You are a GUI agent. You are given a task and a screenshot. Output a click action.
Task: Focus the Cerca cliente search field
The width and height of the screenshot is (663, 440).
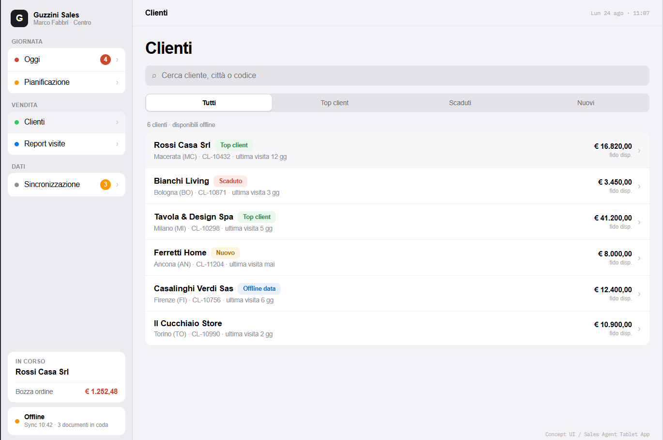pyautogui.click(x=397, y=76)
